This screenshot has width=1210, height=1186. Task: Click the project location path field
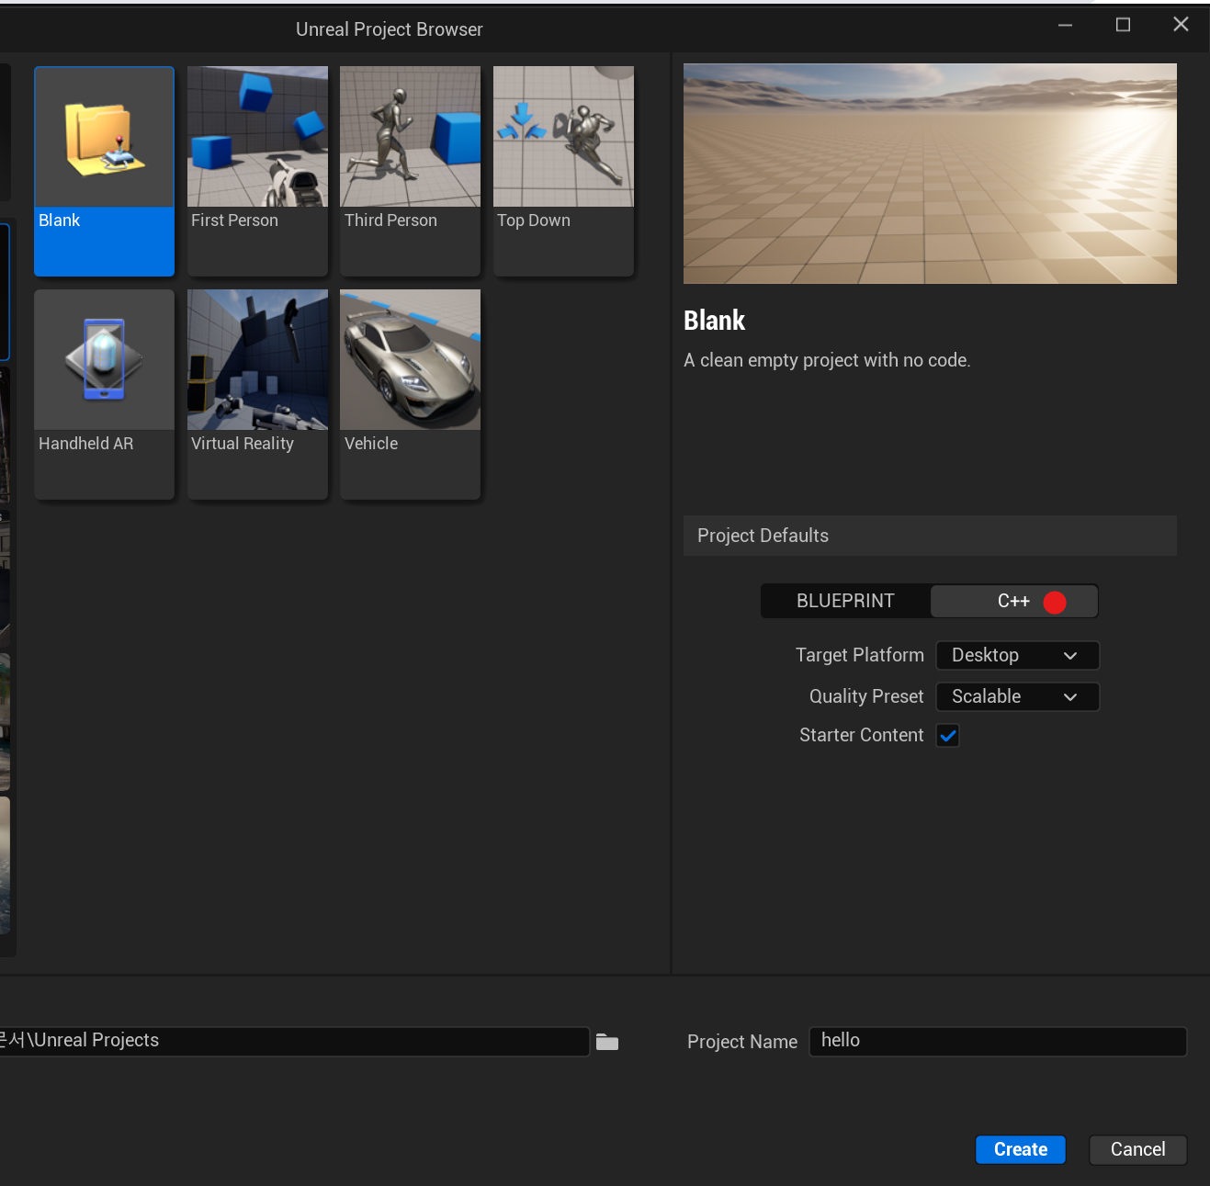294,1041
